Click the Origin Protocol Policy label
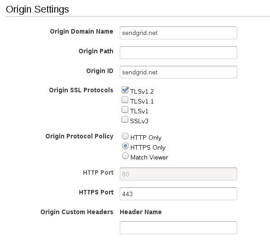270x241 pixels. pos(79,136)
